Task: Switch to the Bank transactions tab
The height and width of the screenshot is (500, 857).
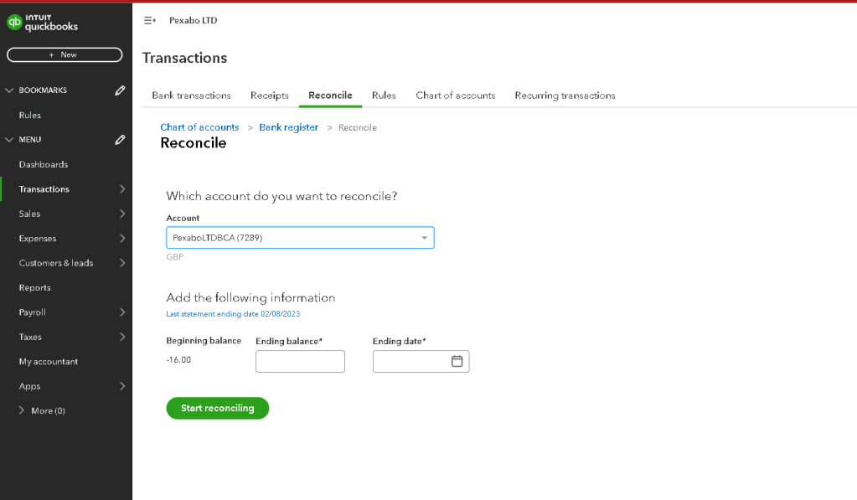Action: point(191,95)
